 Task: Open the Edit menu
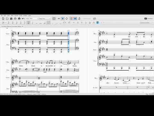click(x=5, y=16)
